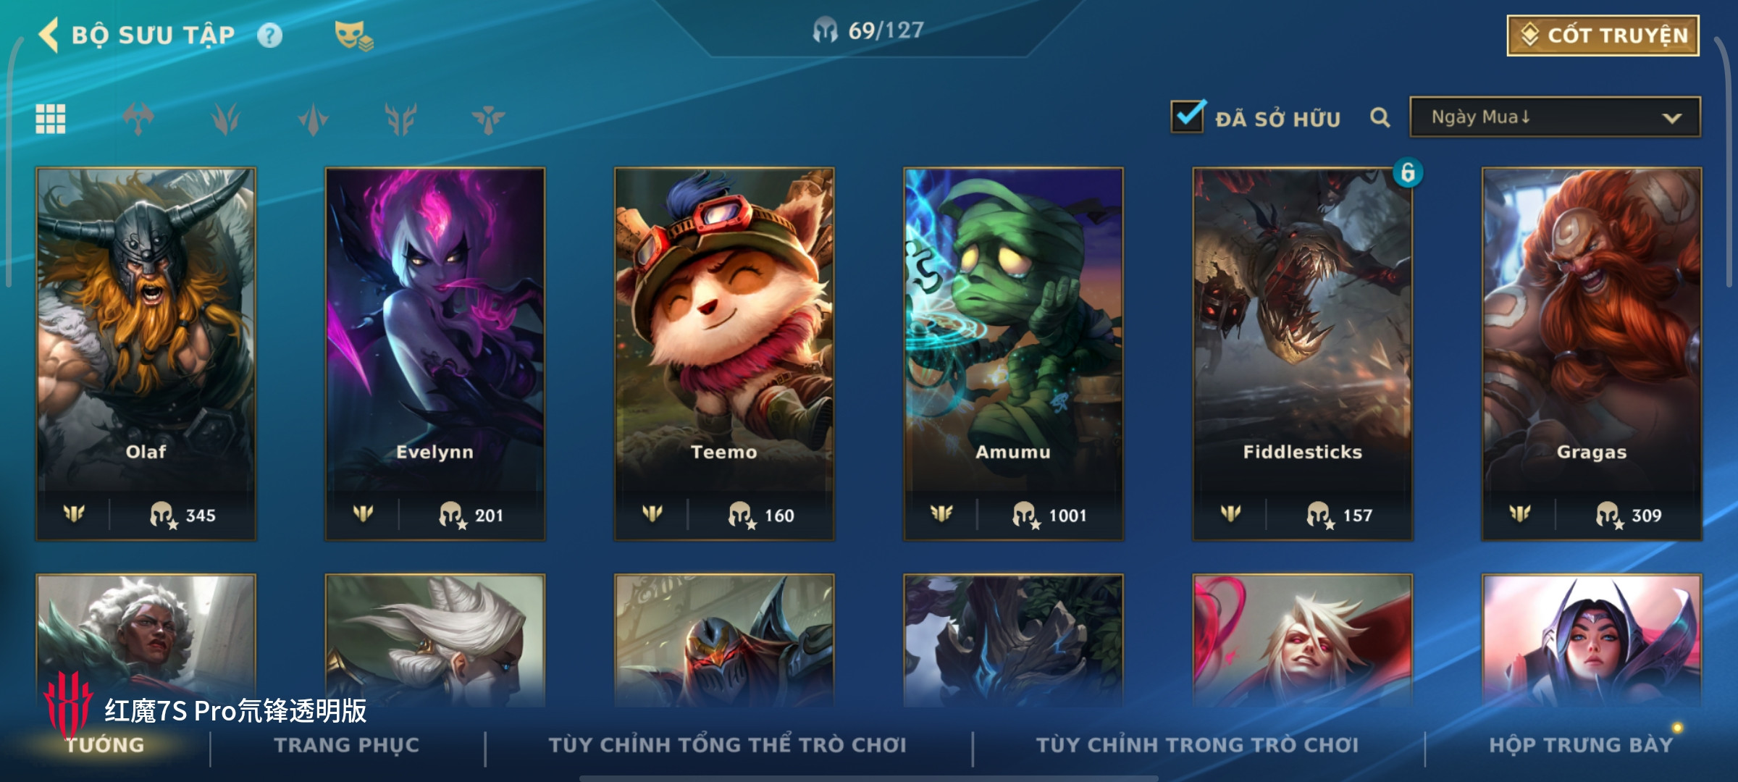Uncheck the Đã Sở Hữu checkbox
1738x782 pixels.
pyautogui.click(x=1188, y=116)
